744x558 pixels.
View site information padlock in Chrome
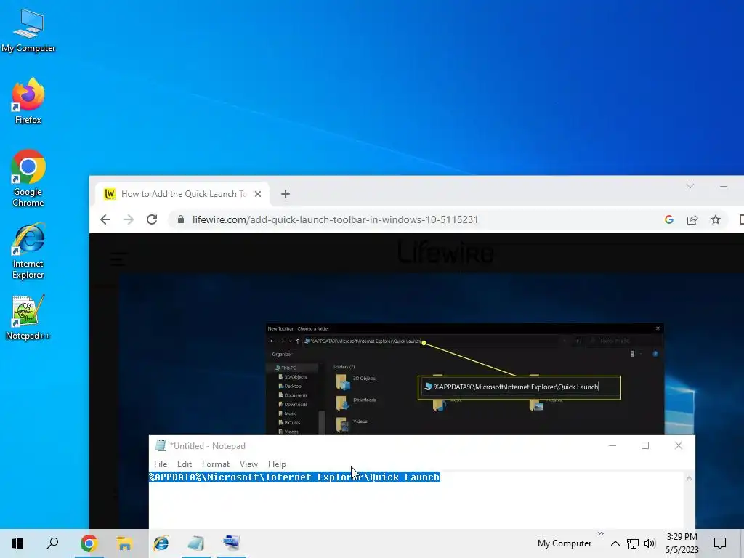point(181,219)
